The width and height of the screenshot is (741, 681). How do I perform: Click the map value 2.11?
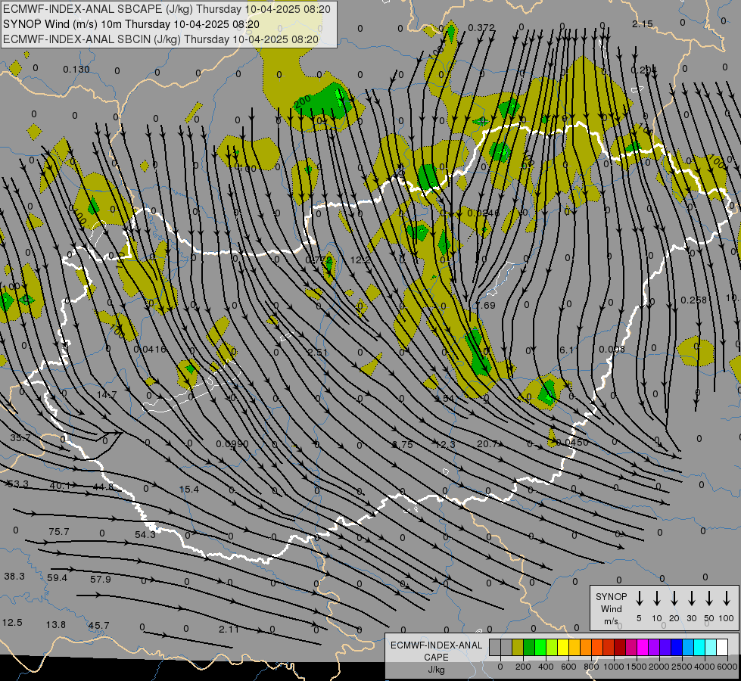(x=229, y=629)
